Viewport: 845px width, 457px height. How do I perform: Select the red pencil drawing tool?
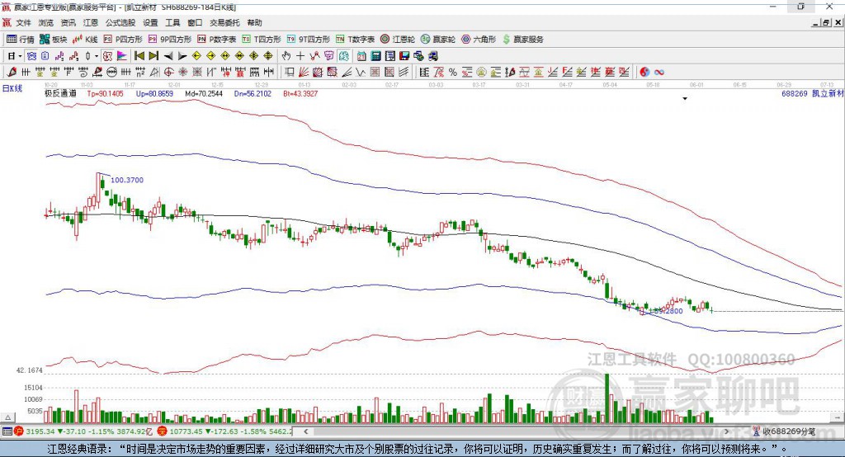click(x=12, y=73)
